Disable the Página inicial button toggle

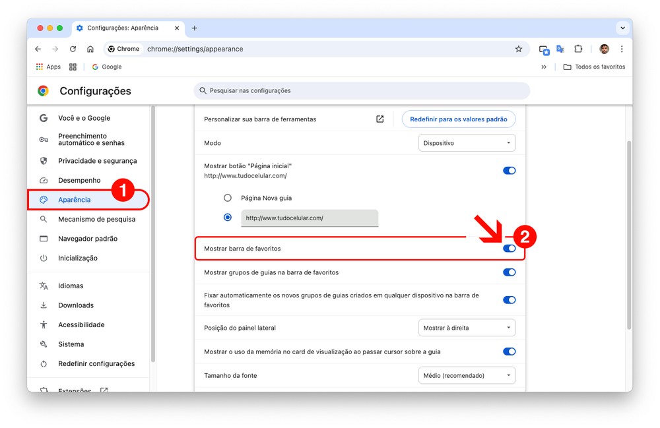tap(509, 170)
